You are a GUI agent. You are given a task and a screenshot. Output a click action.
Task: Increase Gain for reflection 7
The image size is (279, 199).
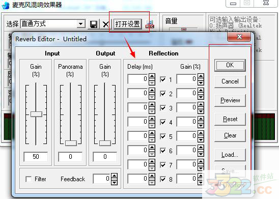pyautogui.click(x=201, y=162)
